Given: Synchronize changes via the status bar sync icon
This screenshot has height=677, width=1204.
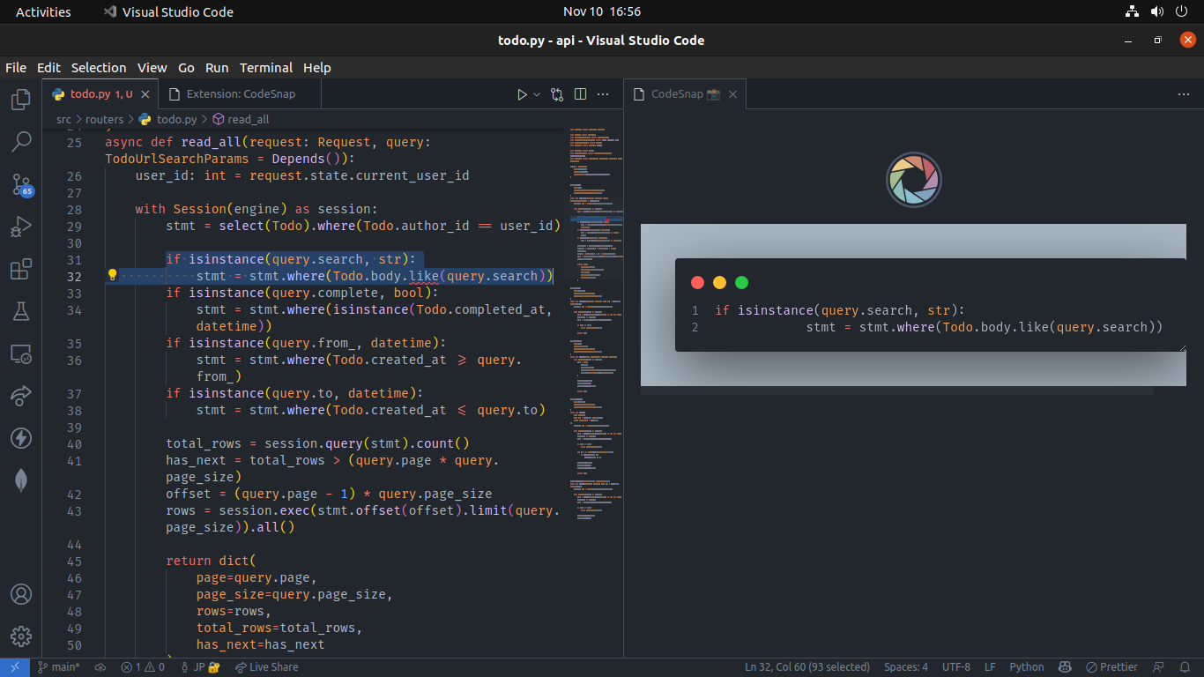Looking at the screenshot, I should [100, 667].
